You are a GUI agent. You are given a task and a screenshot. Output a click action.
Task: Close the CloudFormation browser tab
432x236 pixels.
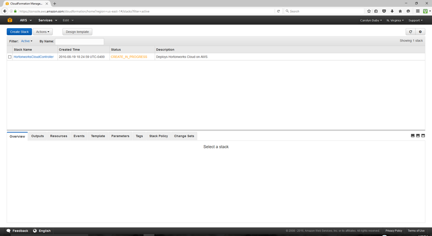click(x=47, y=3)
